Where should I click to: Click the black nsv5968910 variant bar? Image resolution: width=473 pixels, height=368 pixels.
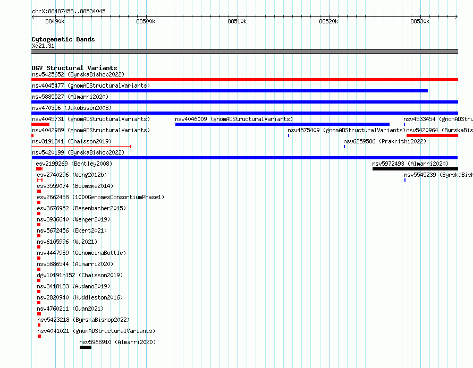coord(86,347)
